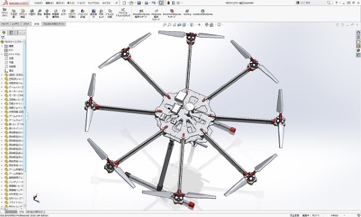
Task: Open the Edit Appearance color ball icon
Action: pos(207,25)
